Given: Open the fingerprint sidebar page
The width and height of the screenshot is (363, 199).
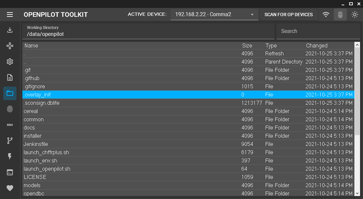Looking at the screenshot, I should (x=10, y=109).
